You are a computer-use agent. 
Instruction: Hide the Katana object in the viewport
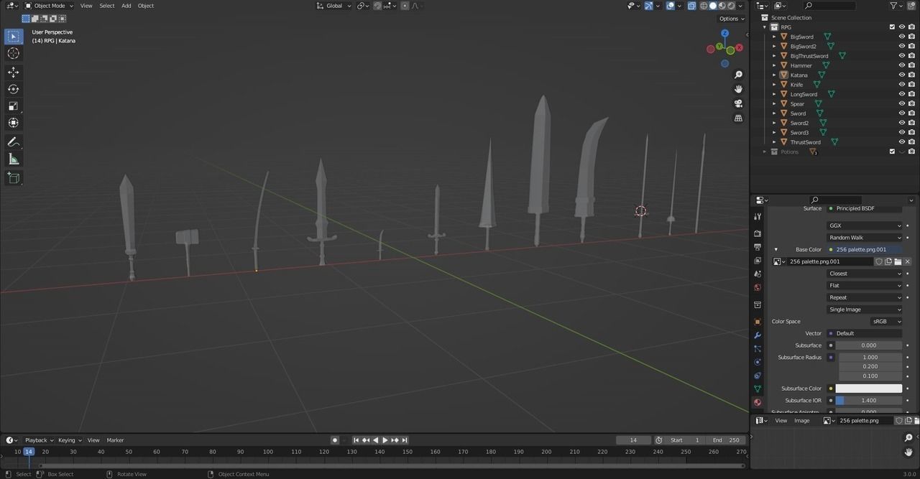click(901, 75)
